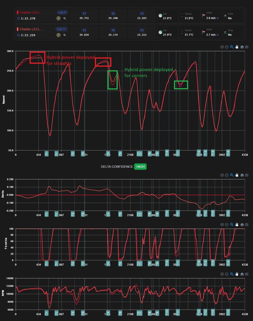Image resolution: width=253 pixels, height=321 pixels.
Task: Activate the pan hand tool on Delta chart
Action: point(237,175)
